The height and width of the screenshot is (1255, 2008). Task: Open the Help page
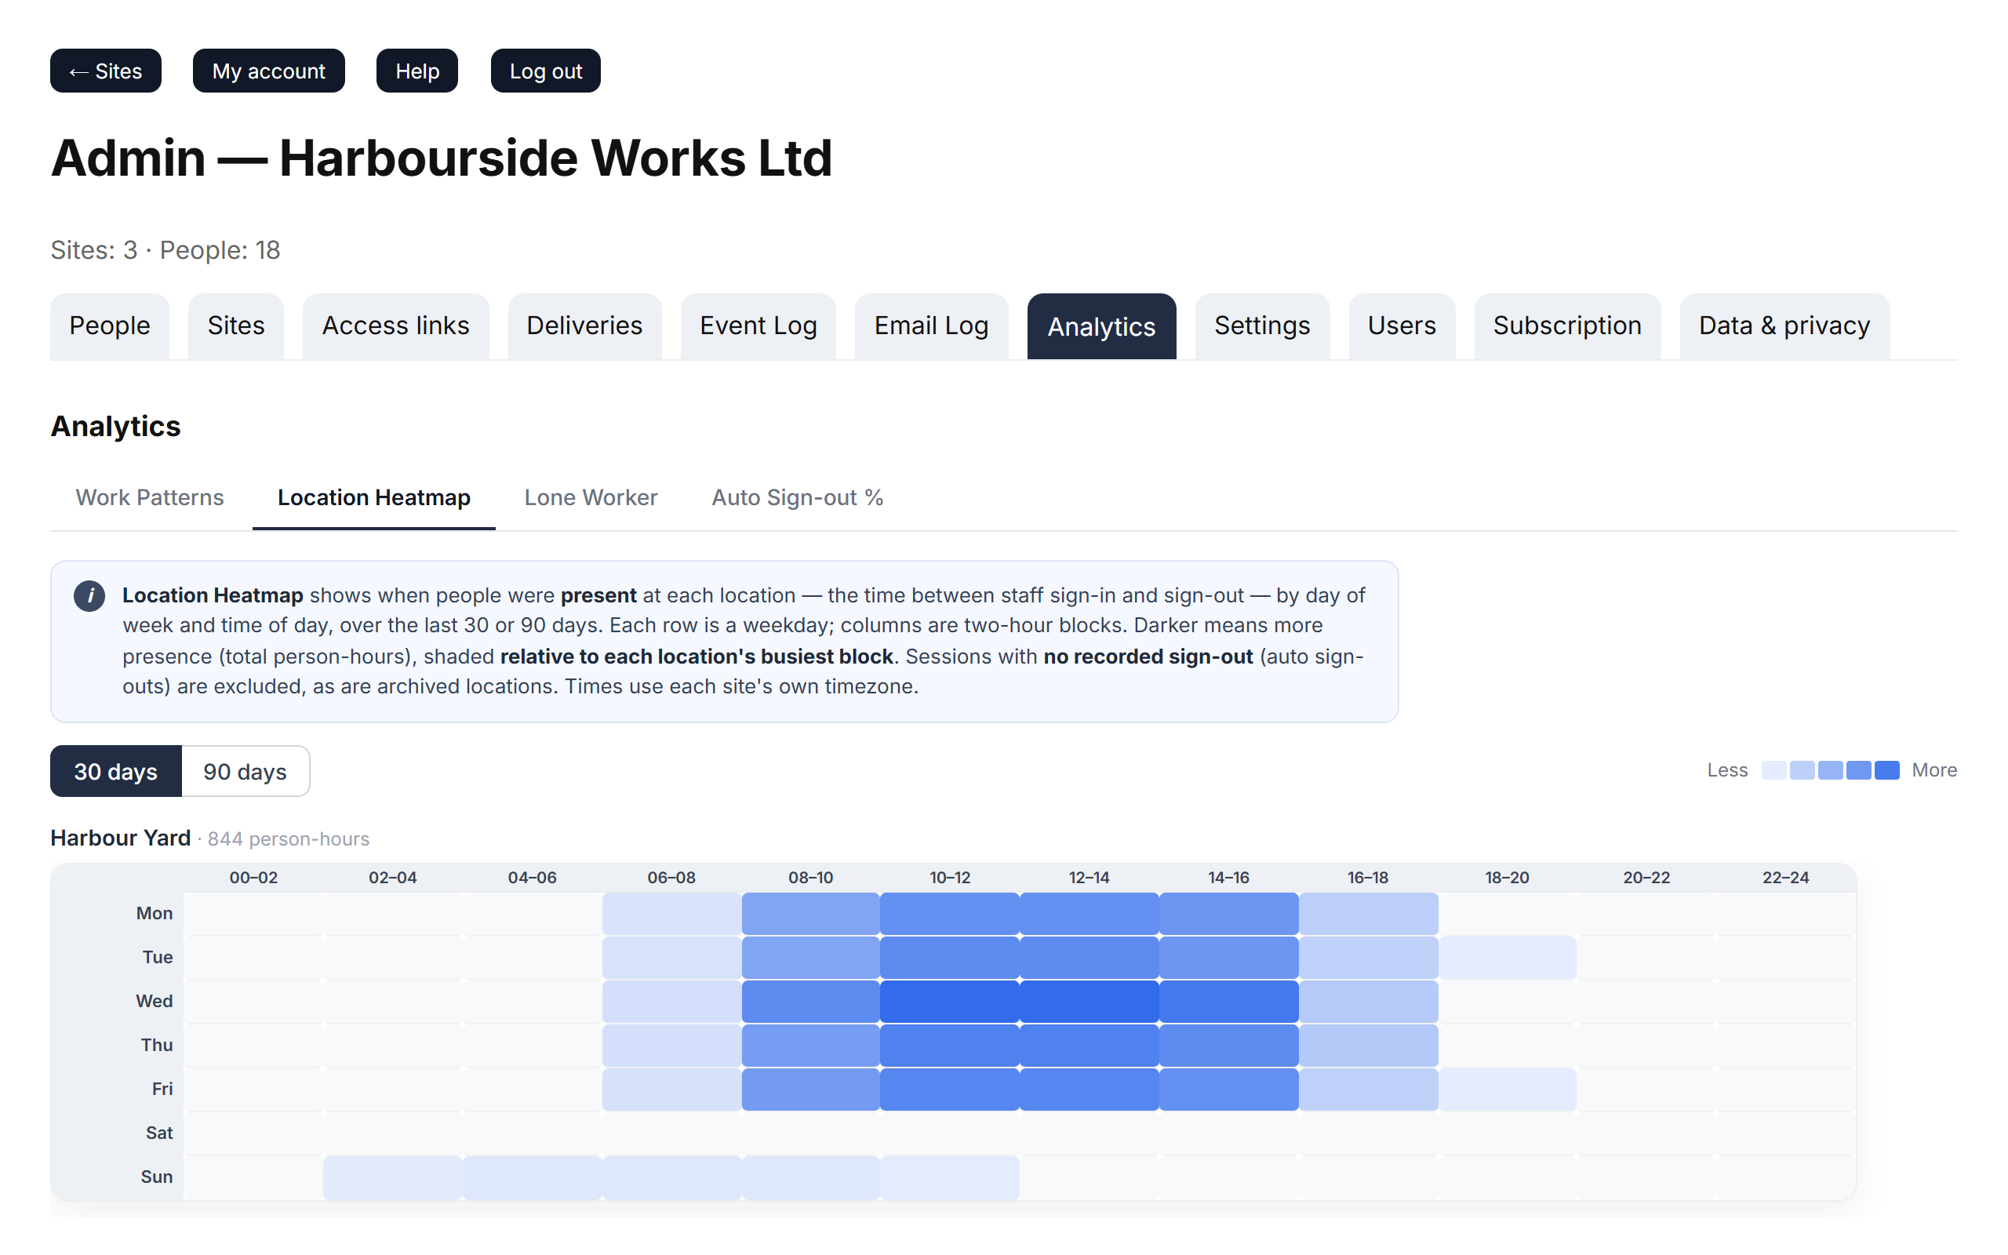click(x=417, y=71)
